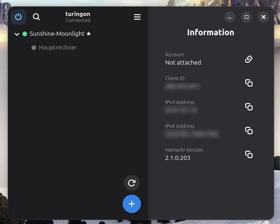Toggle the Hamachi power connection button
The width and height of the screenshot is (280, 224).
(18, 17)
